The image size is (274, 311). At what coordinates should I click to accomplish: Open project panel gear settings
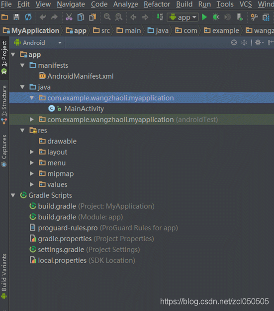click(x=259, y=42)
